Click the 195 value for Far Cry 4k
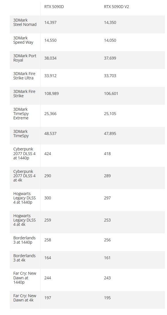Image resolution: width=167 pixels, height=315 pixels. (x=107, y=298)
